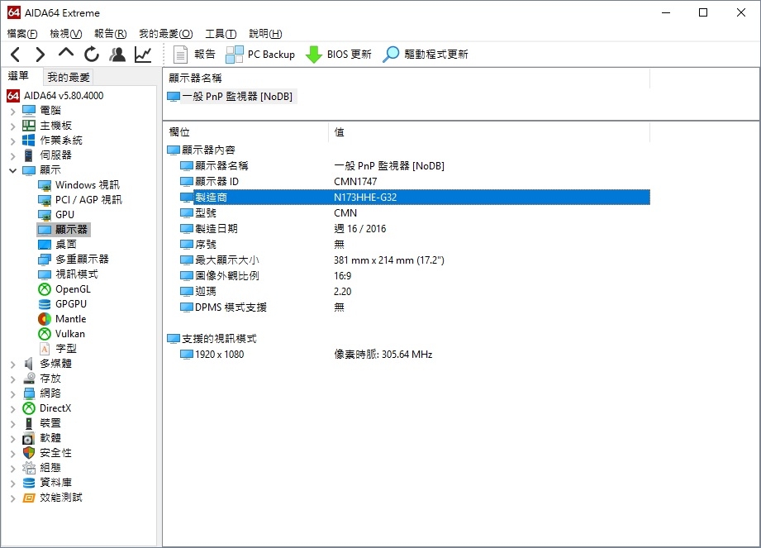This screenshot has height=548, width=761.
Task: Expand the 存放 tree node
Action: tap(13, 379)
